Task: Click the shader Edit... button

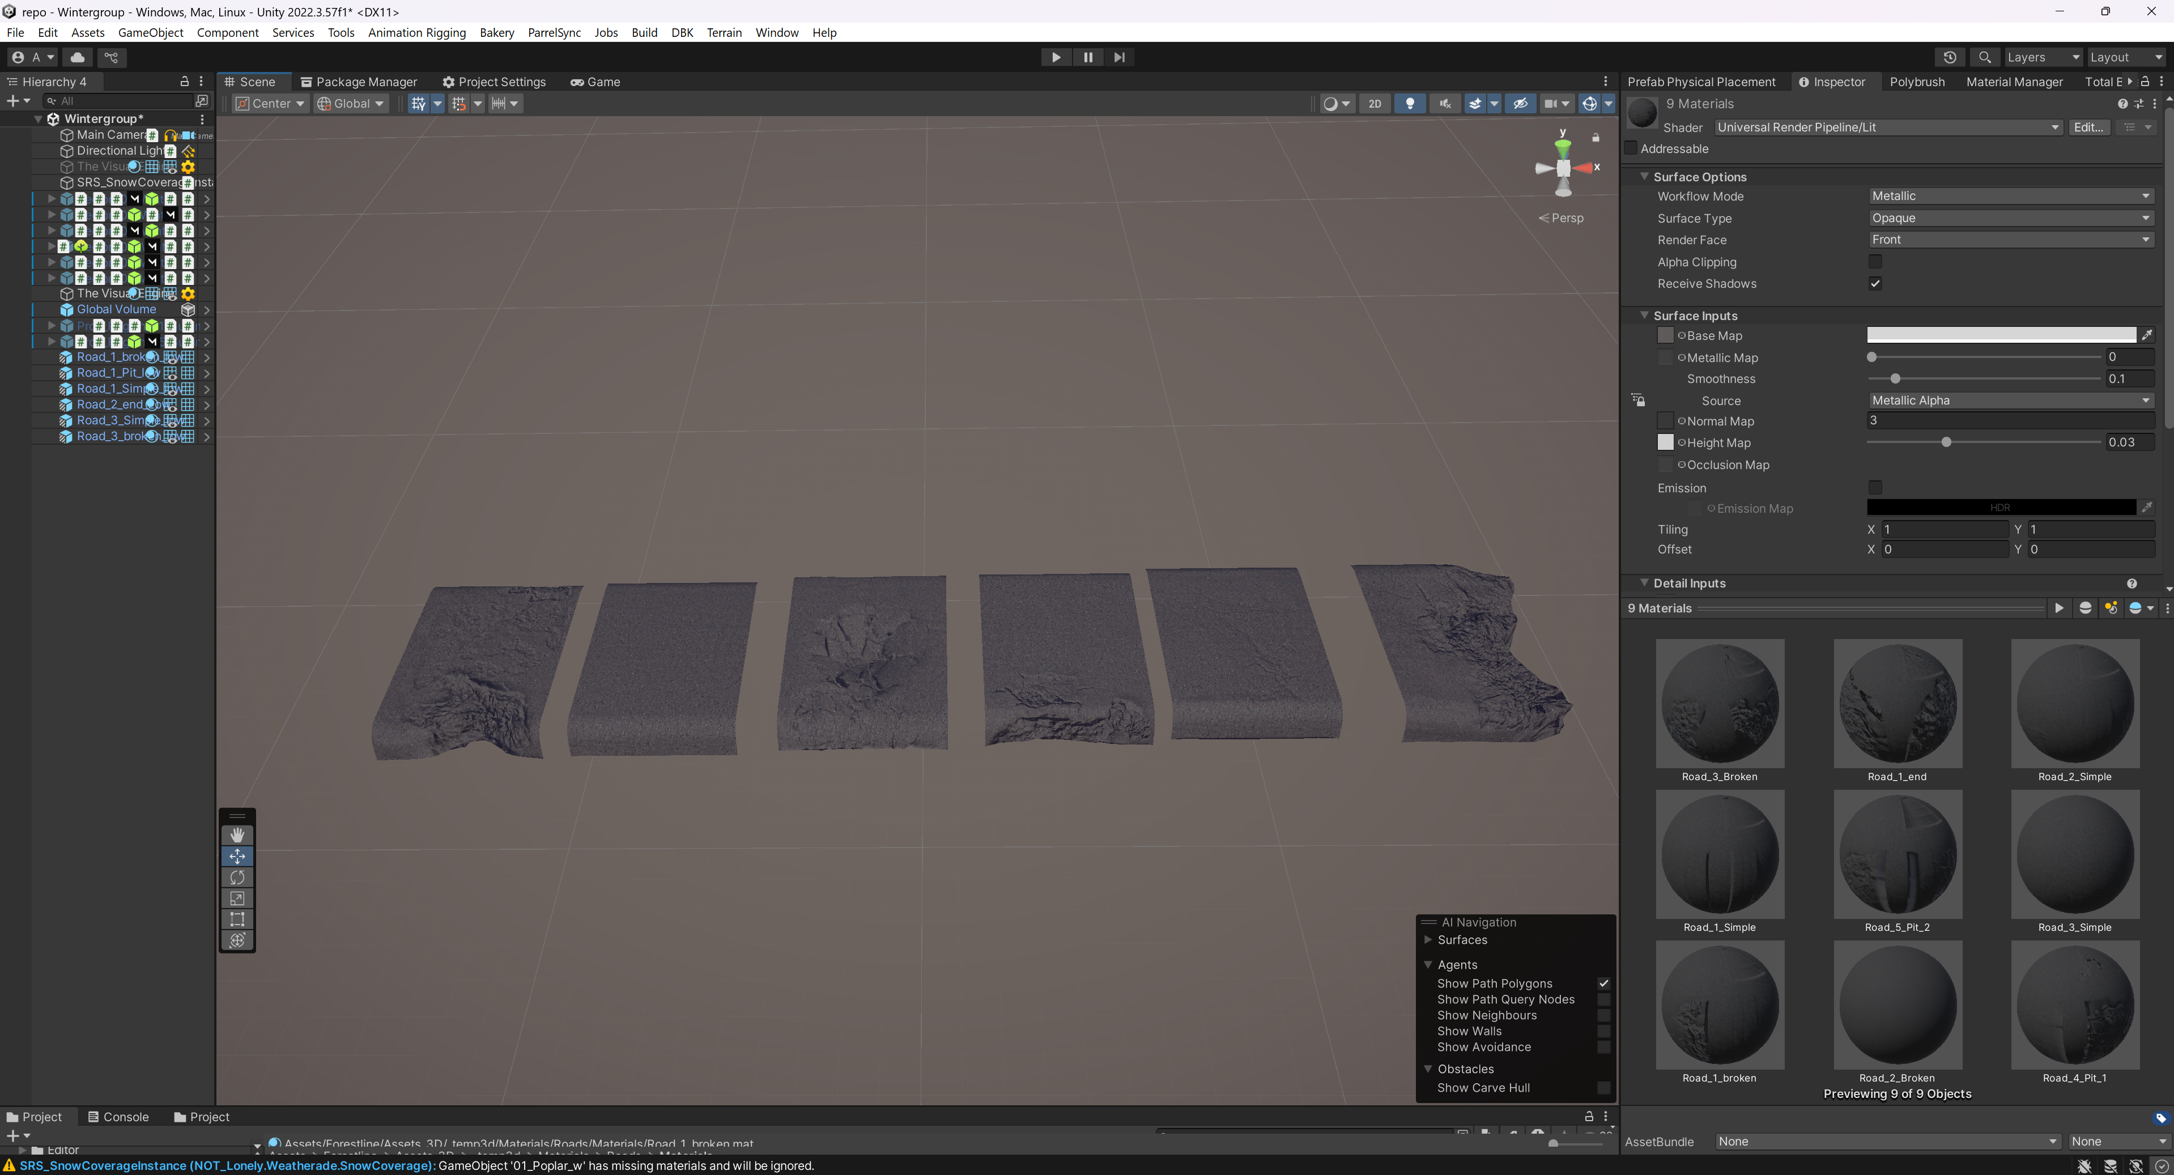Action: (x=2088, y=127)
